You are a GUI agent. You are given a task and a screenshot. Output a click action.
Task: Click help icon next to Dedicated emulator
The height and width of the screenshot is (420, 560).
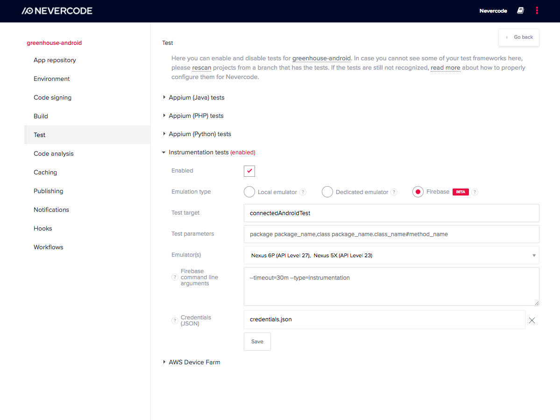(x=394, y=192)
